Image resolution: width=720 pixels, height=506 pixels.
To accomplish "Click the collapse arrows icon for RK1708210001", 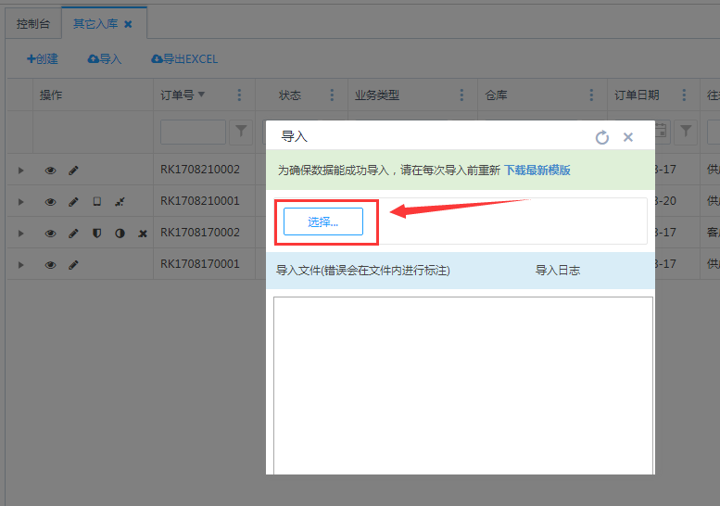I will tap(120, 202).
